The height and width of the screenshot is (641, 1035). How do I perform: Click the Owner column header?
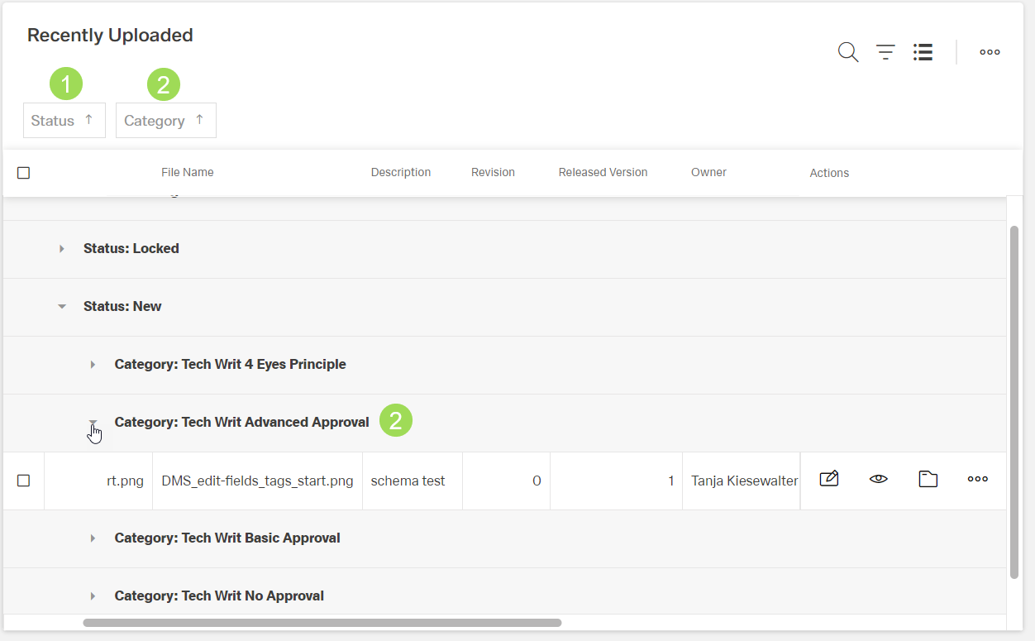708,173
